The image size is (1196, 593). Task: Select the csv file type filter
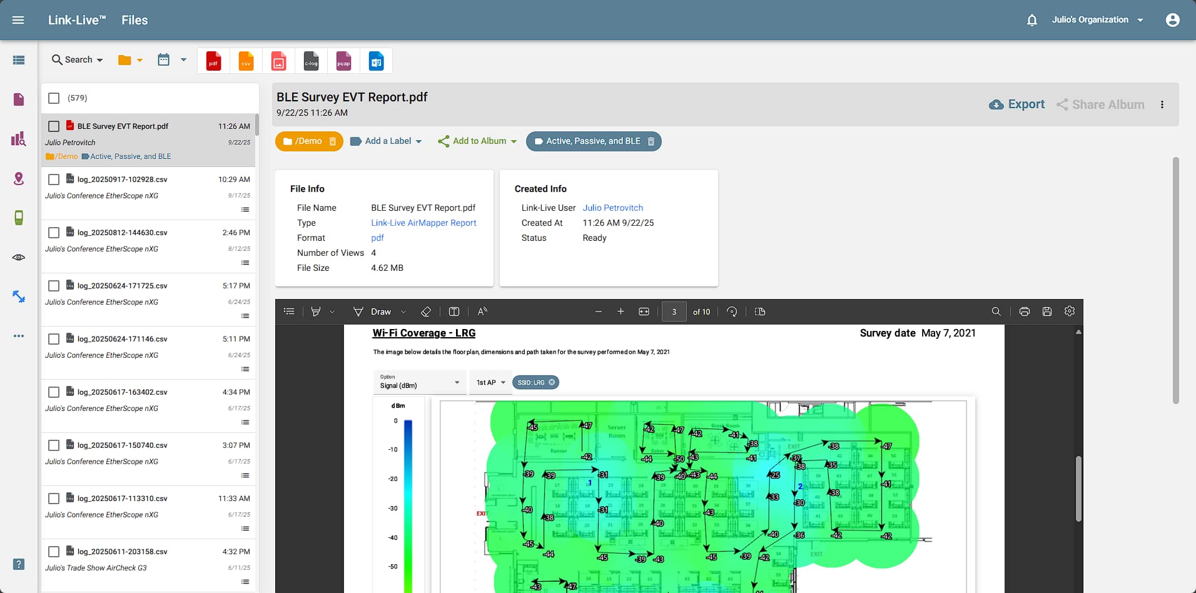tap(246, 61)
